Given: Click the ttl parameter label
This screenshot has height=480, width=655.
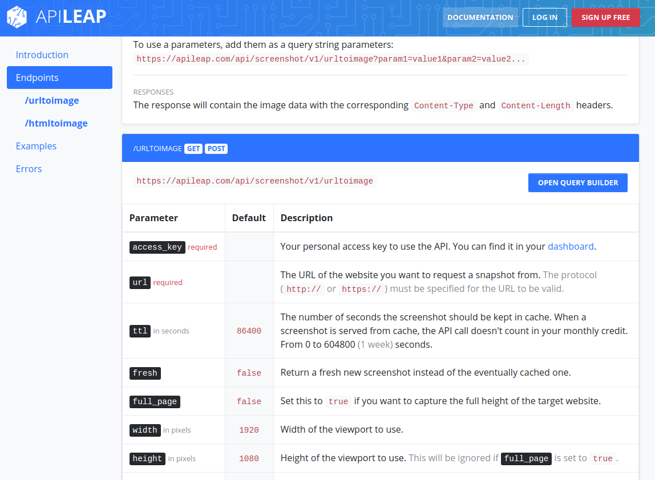Looking at the screenshot, I should (x=140, y=331).
